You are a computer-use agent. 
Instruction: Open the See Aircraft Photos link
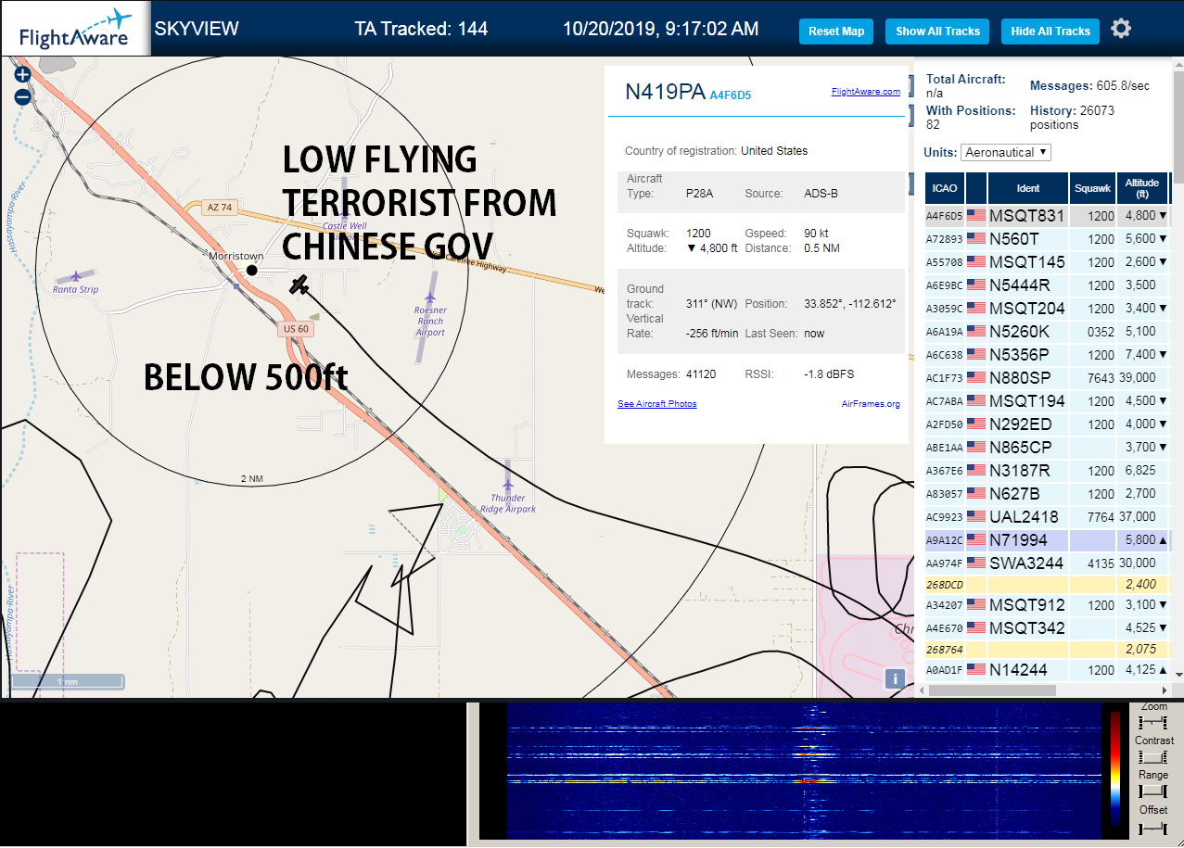657,404
